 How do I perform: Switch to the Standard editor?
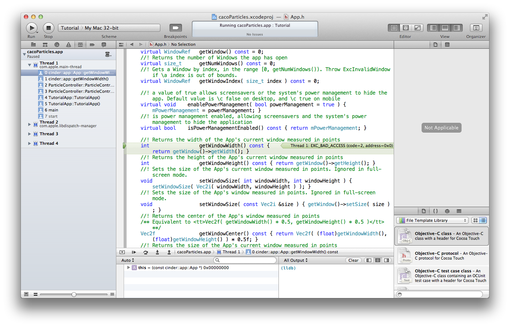click(394, 28)
